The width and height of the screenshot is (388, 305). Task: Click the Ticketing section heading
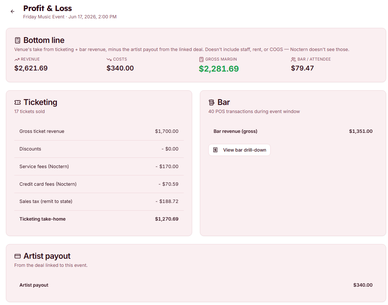click(40, 102)
